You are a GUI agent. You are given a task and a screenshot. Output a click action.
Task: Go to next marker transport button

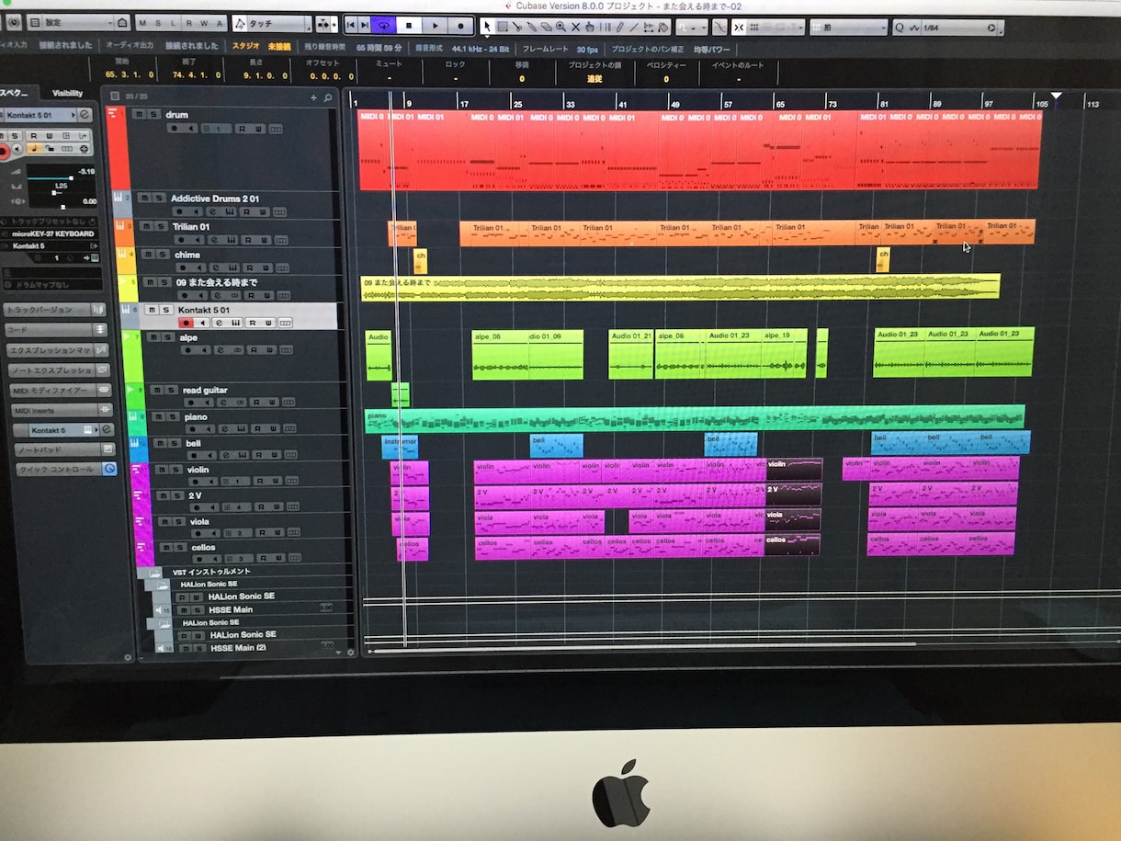(366, 26)
